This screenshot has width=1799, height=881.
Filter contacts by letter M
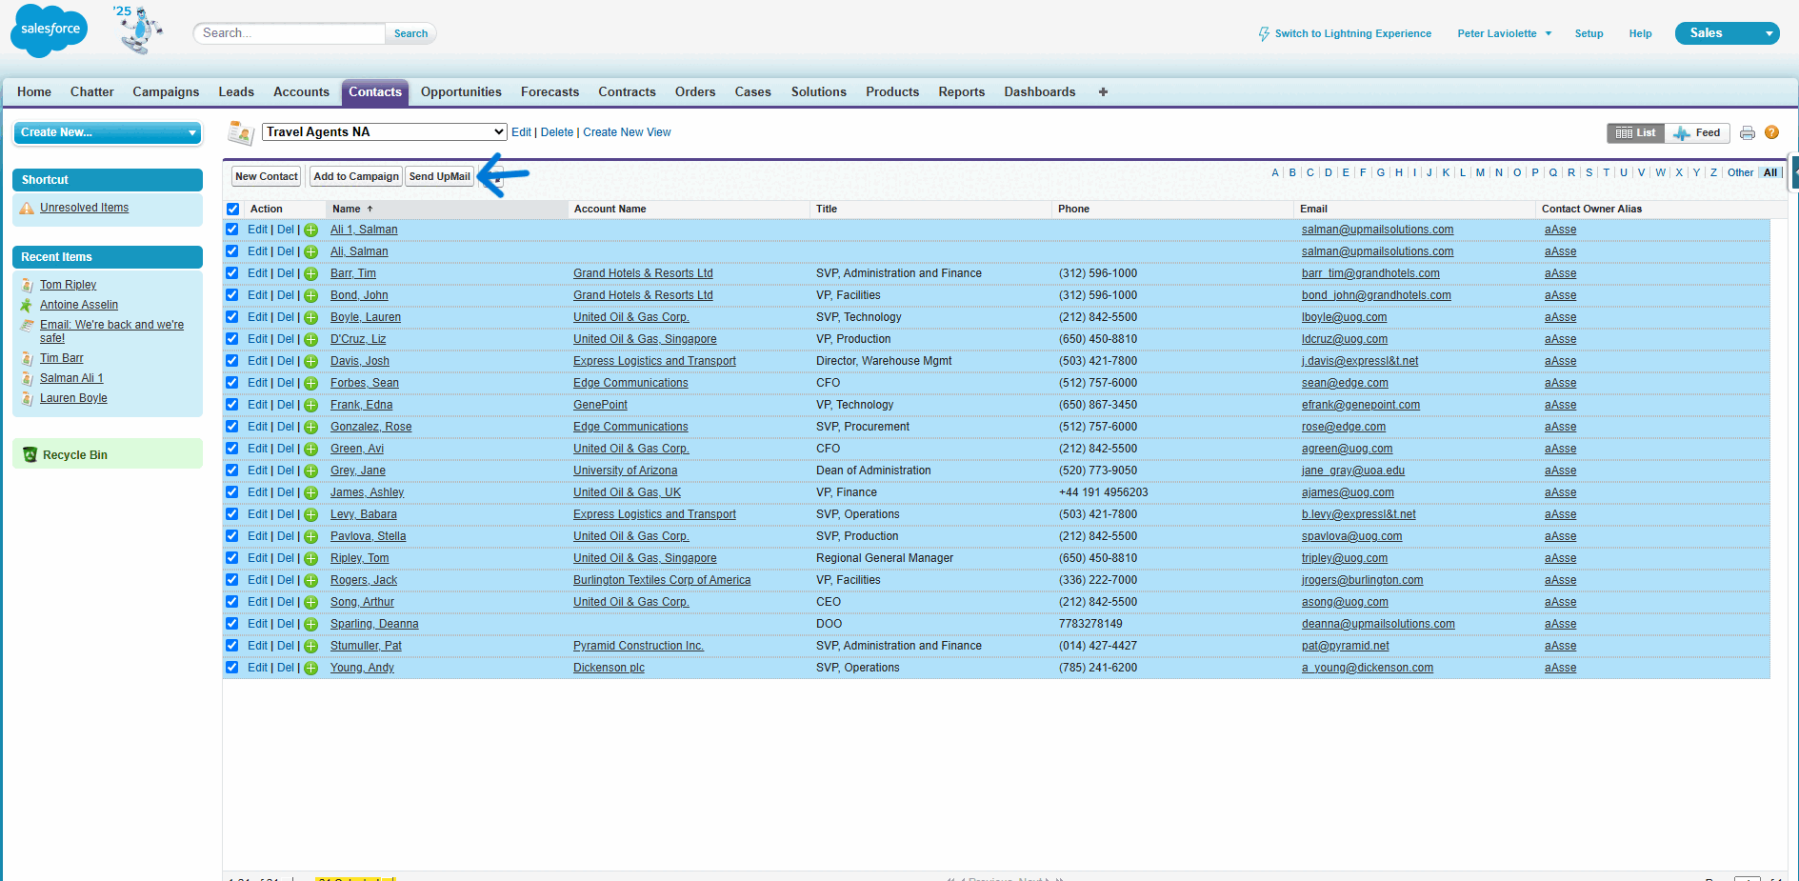pyautogui.click(x=1480, y=172)
